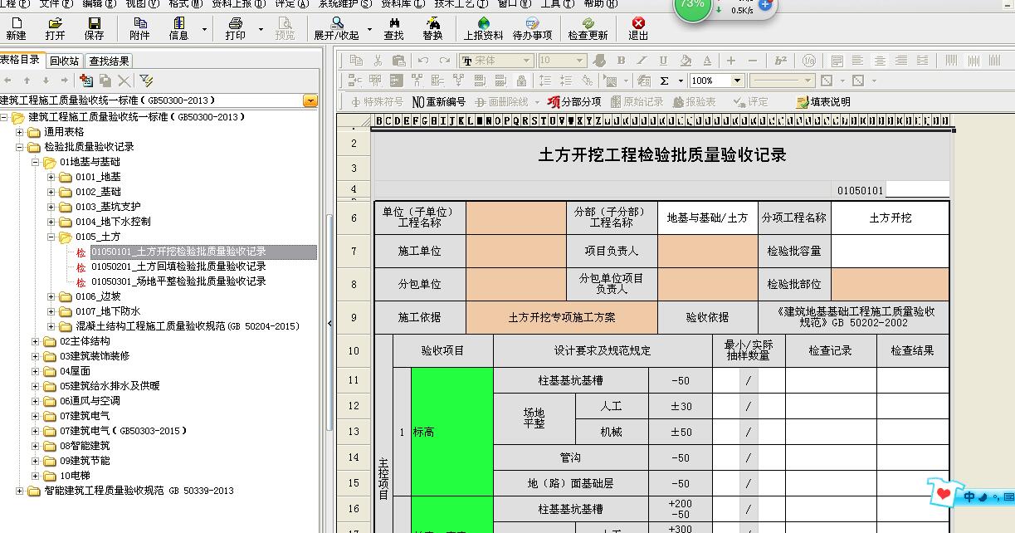Toggle underline text formatting

pyautogui.click(x=663, y=61)
